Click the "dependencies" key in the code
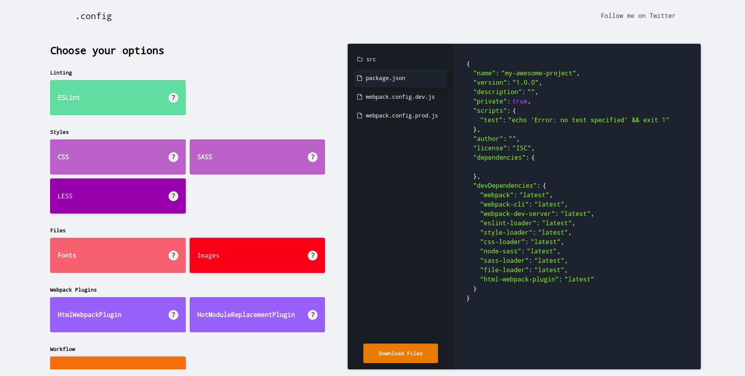Screen dimensions: 745x376 coord(499,157)
